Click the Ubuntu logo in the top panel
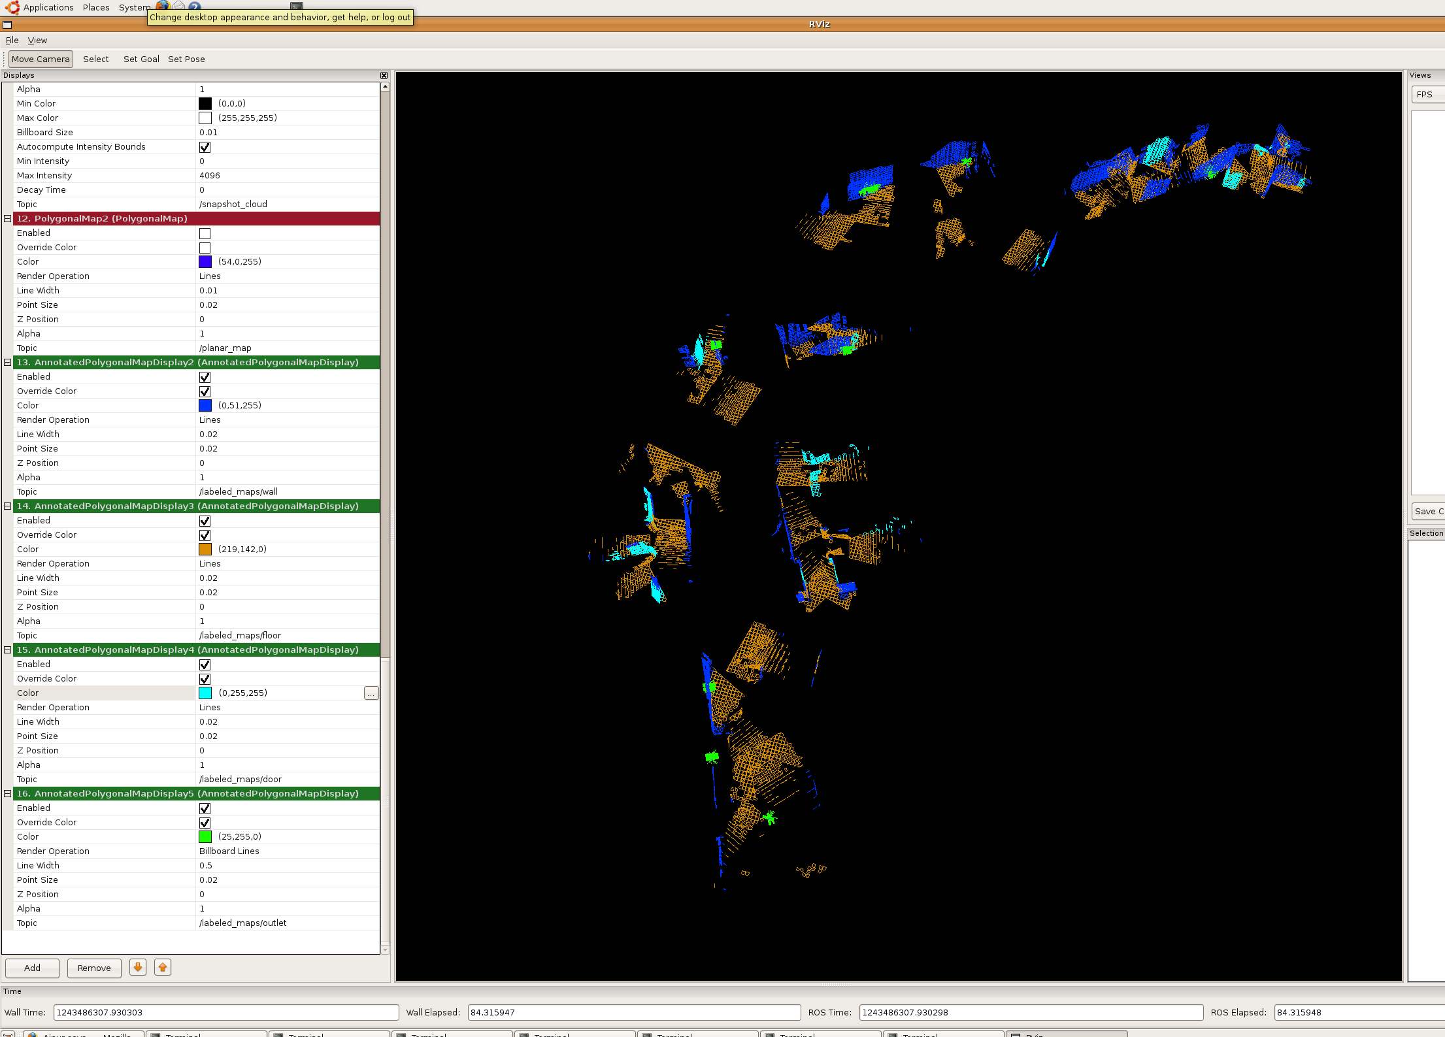The height and width of the screenshot is (1037, 1445). point(12,7)
